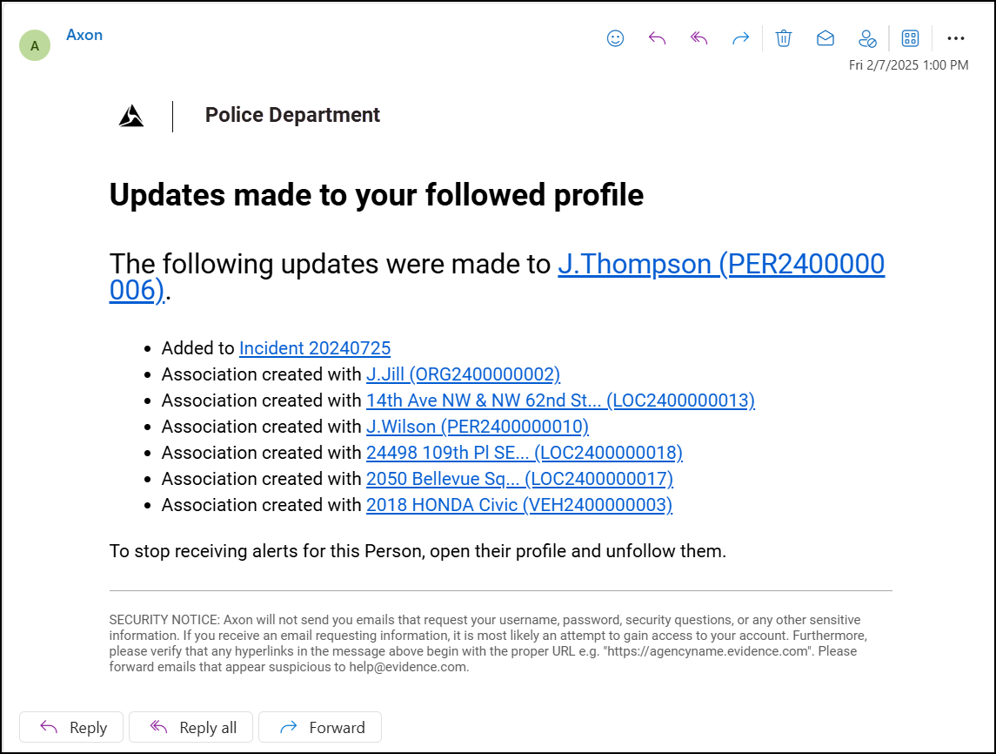Open more message options via the ellipsis
Image resolution: width=996 pixels, height=754 pixels.
pyautogui.click(x=956, y=38)
